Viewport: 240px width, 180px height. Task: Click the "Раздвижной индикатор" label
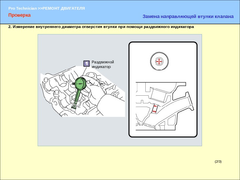(x=103, y=64)
